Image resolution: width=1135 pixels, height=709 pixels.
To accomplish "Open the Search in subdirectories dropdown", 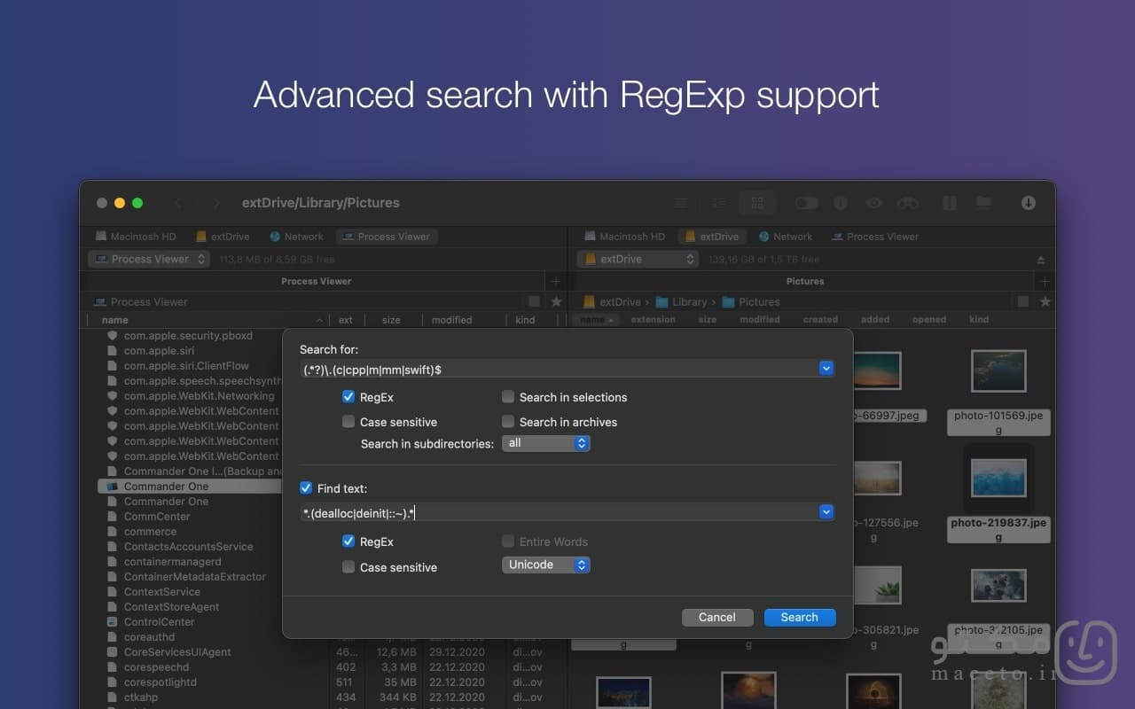I will coord(546,443).
